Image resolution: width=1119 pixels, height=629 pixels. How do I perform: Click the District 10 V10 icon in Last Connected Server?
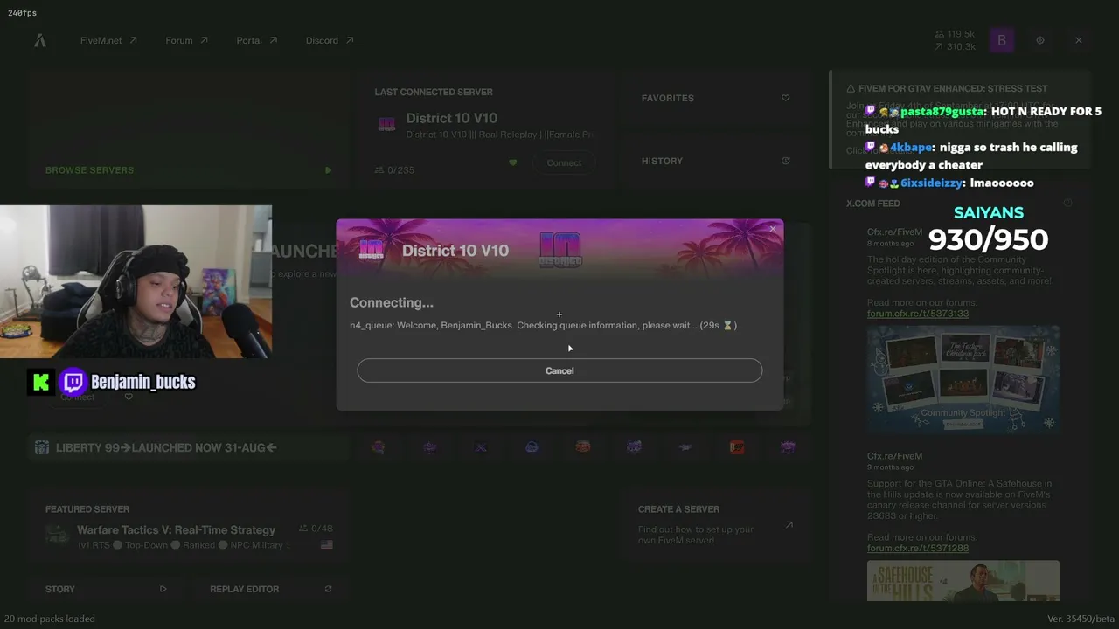[x=386, y=124]
